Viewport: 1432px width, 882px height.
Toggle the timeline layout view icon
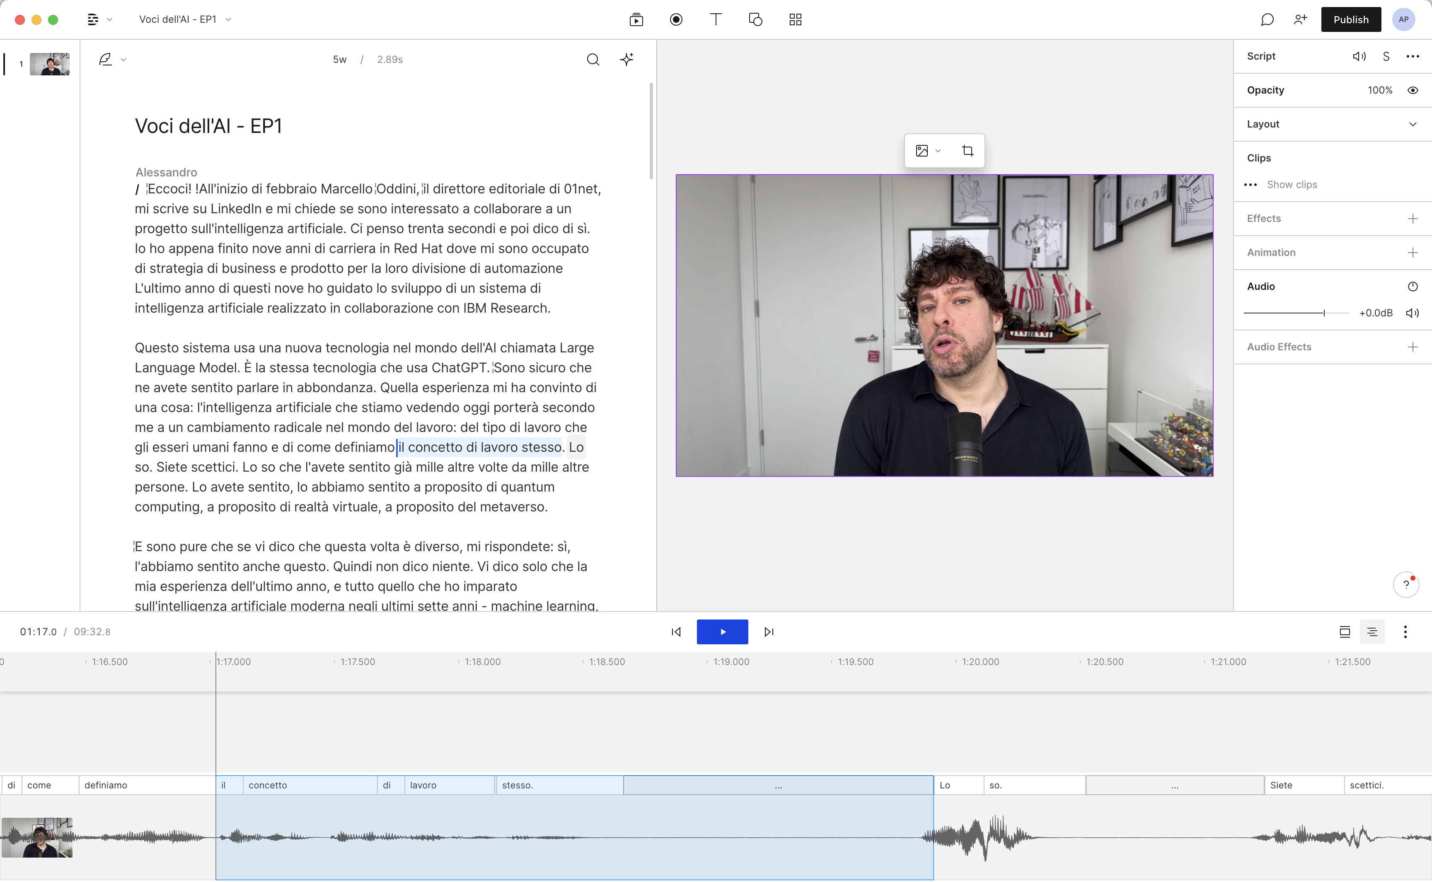coord(1345,632)
